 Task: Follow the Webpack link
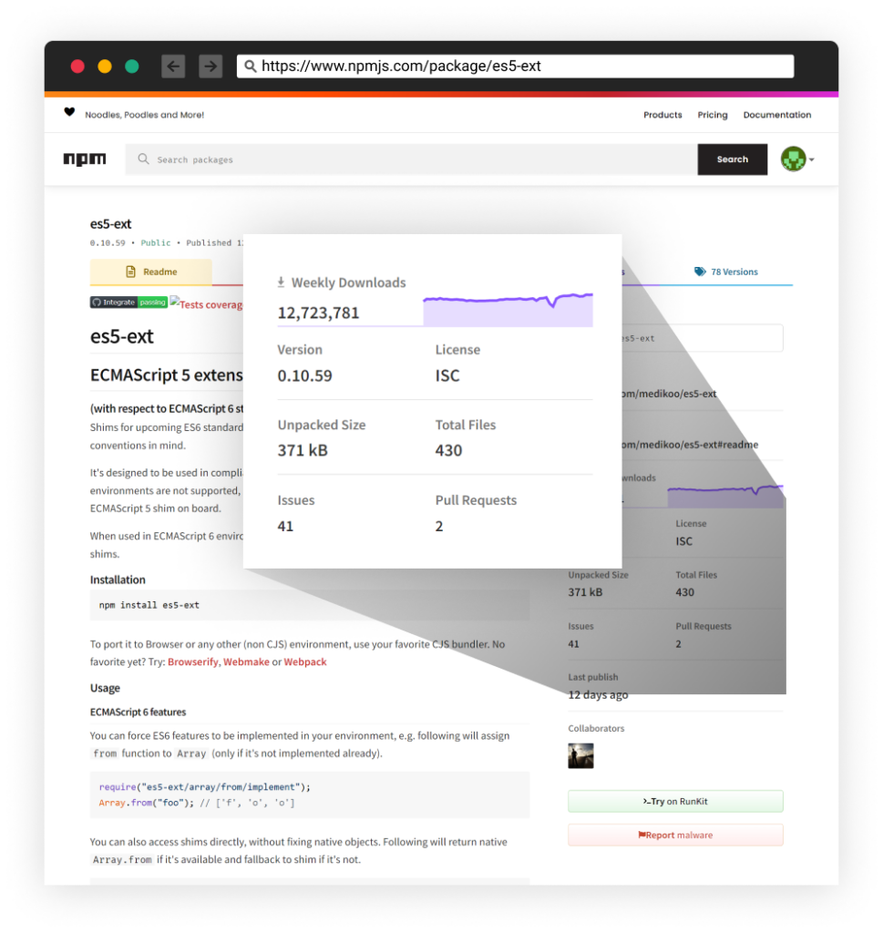point(305,661)
